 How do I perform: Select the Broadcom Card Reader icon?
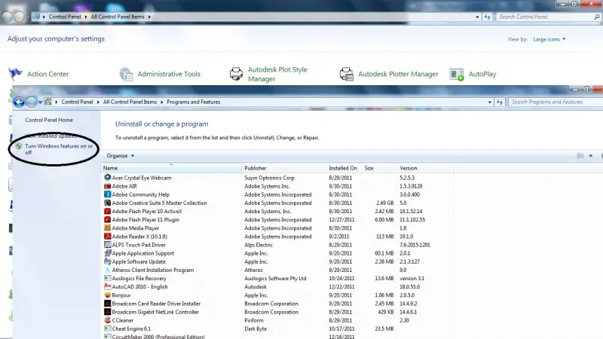[107, 304]
